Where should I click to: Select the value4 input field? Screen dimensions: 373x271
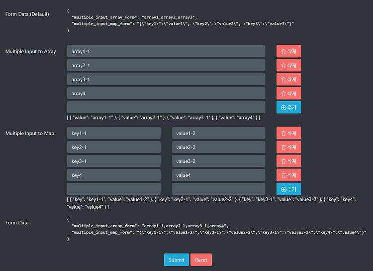pyautogui.click(x=219, y=175)
